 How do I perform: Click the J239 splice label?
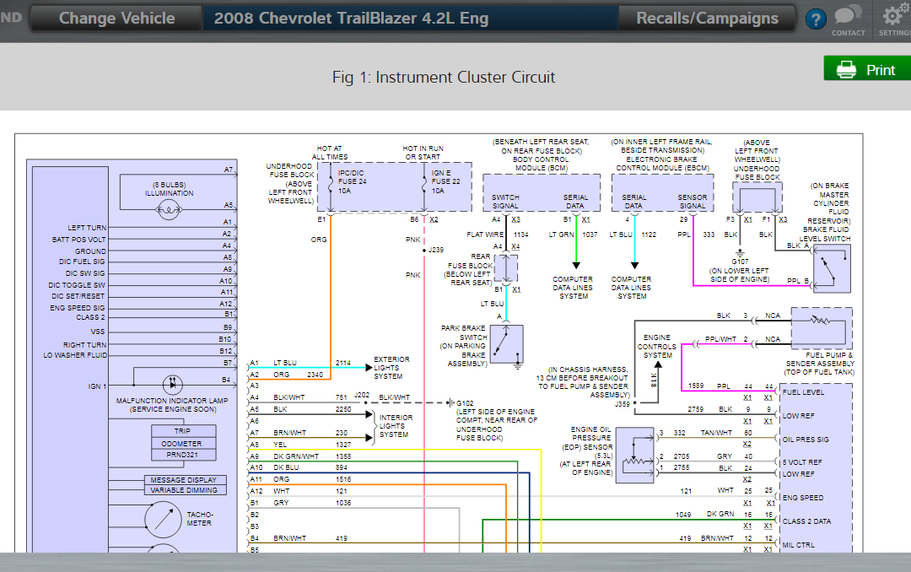[x=436, y=250]
